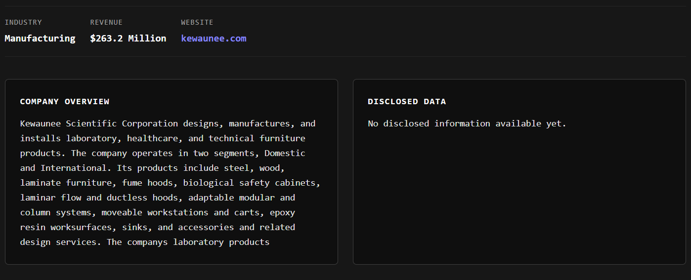Click the WEBSITE field label
691x280 pixels.
coord(197,22)
